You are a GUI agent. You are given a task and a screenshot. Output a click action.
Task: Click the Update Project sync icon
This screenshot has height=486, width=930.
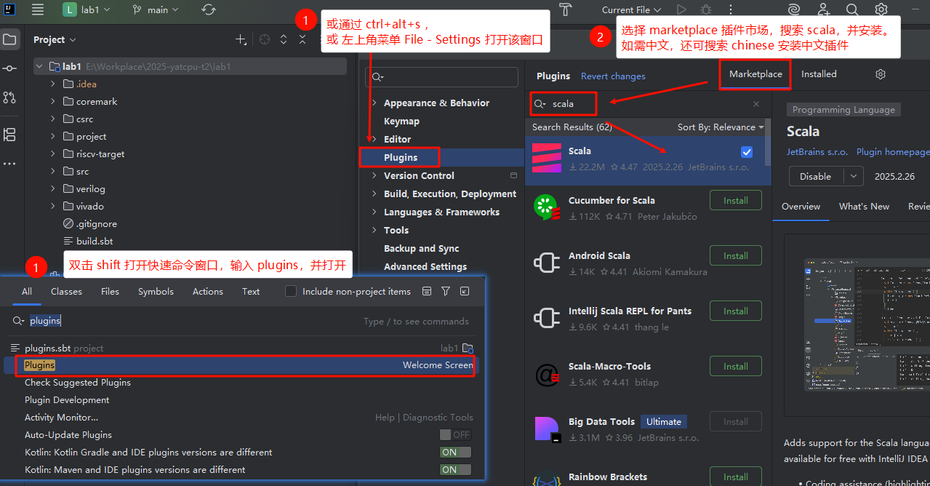click(x=209, y=10)
